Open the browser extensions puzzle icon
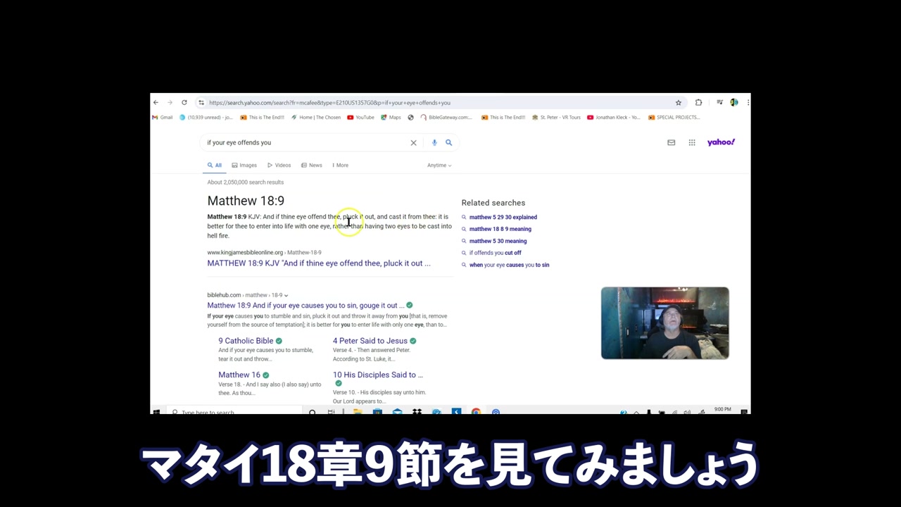The width and height of the screenshot is (901, 507). [698, 102]
